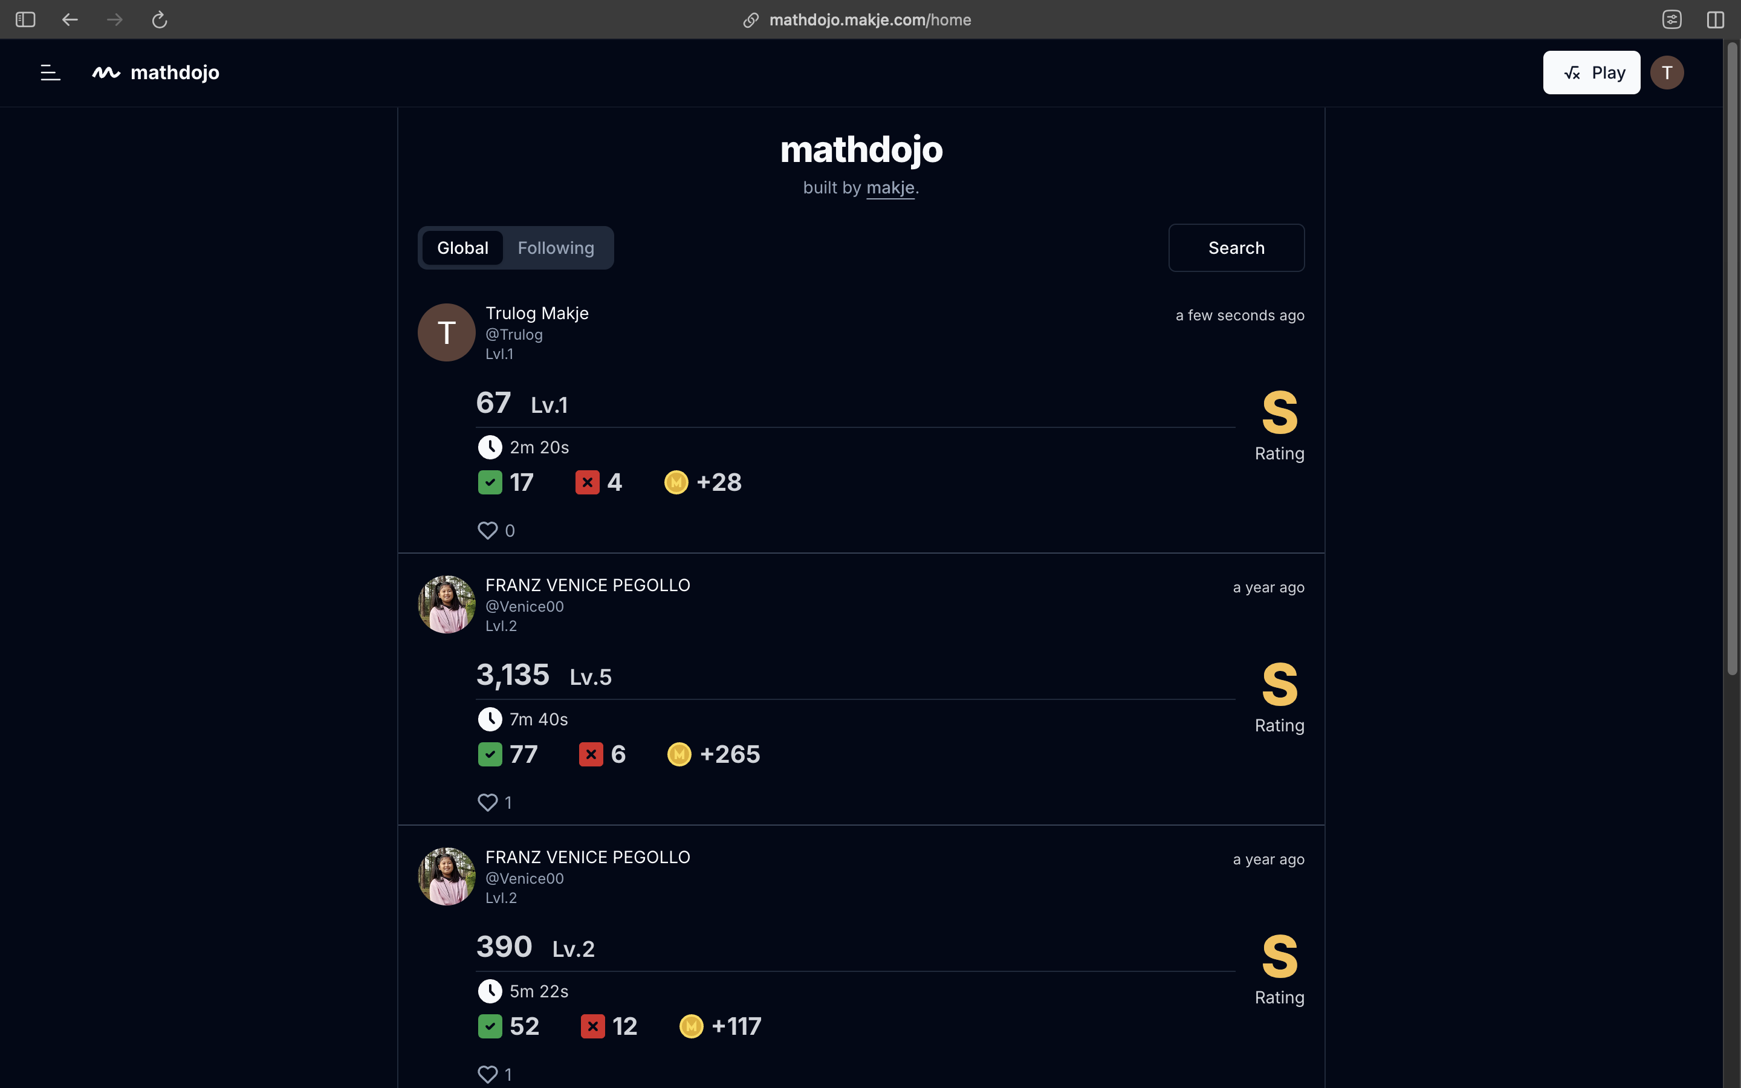Viewport: 1741px width, 1088px height.
Task: Click the browser back arrow
Action: (x=70, y=20)
